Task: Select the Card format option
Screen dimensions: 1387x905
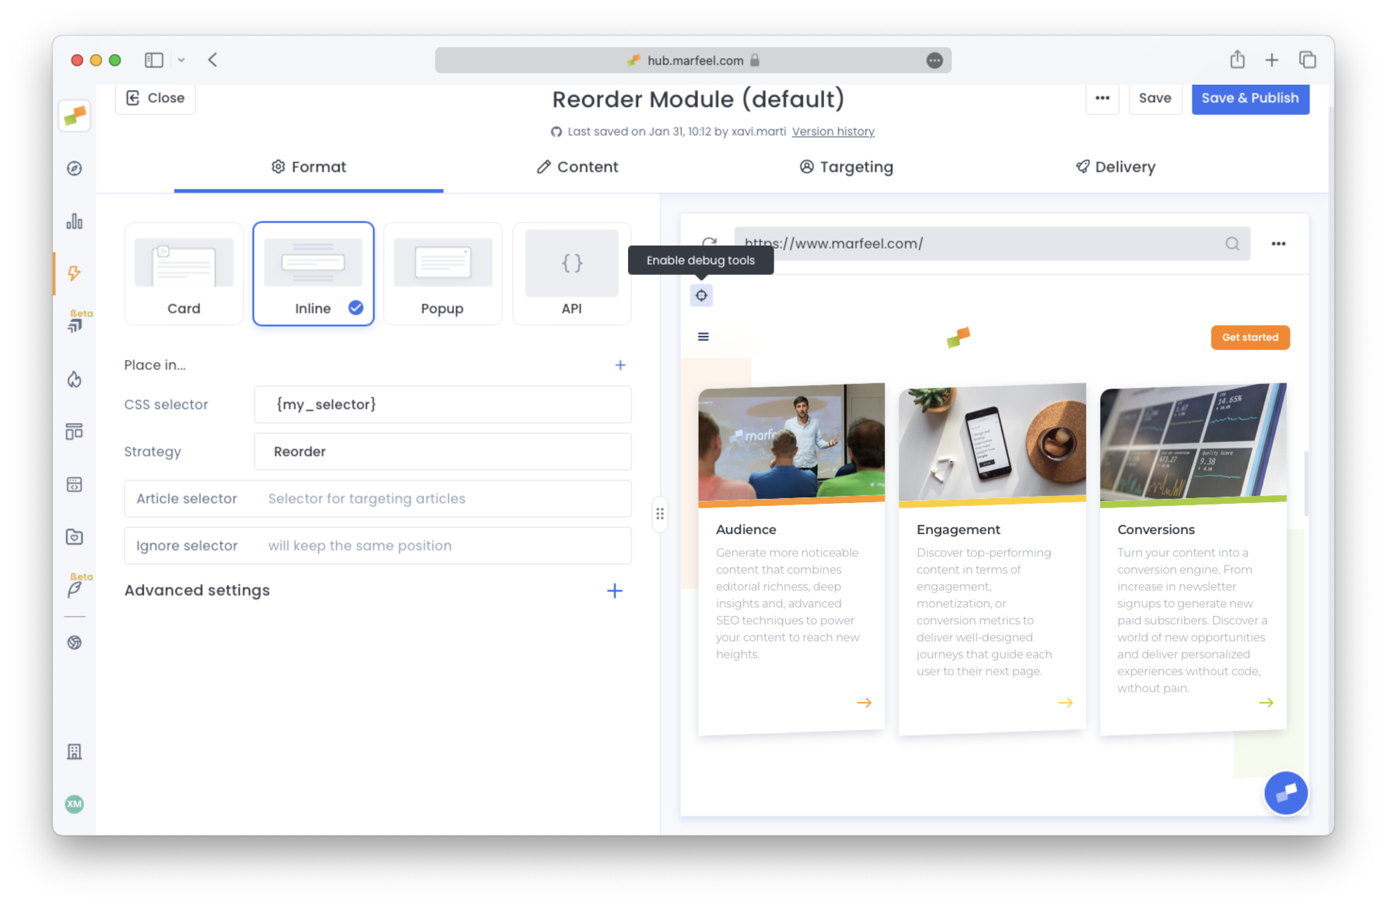Action: pos(184,274)
